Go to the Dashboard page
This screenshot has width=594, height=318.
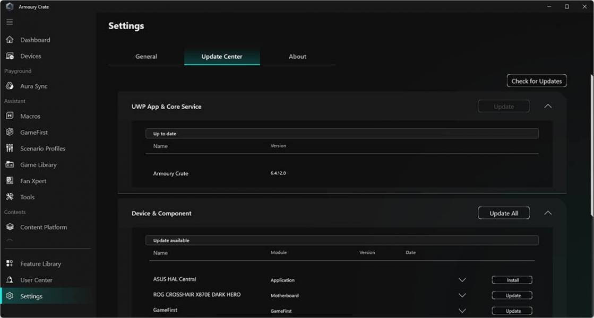(x=35, y=40)
